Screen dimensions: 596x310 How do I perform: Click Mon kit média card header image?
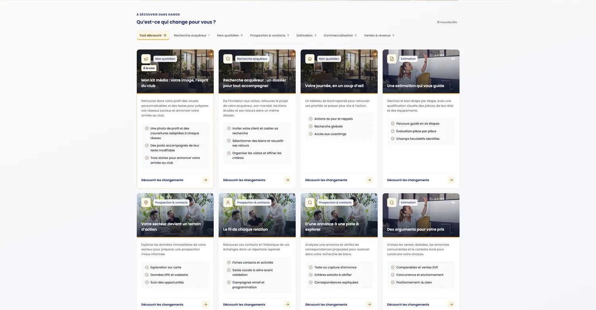(x=175, y=72)
